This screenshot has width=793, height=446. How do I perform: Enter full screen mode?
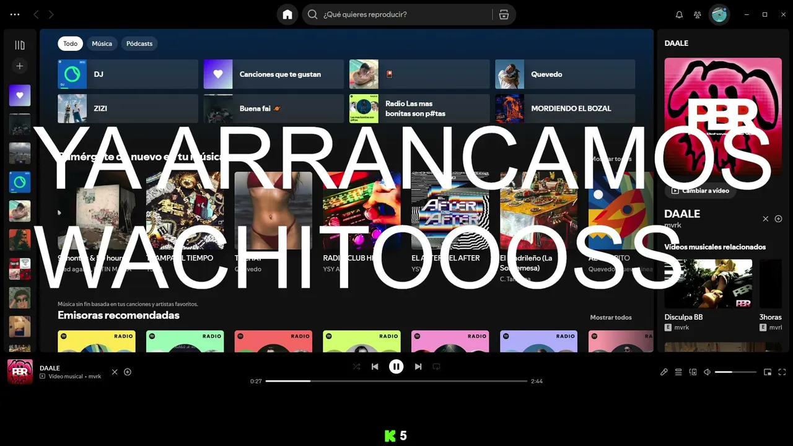click(x=782, y=372)
